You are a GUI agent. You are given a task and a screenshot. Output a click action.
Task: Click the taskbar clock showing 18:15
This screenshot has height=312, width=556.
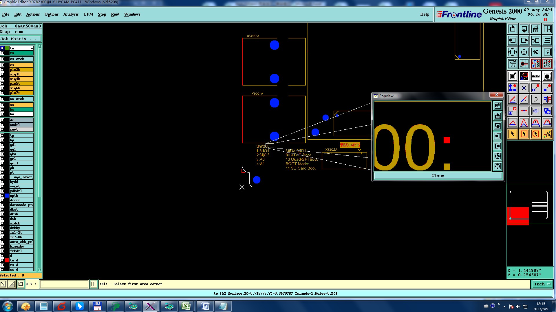click(x=540, y=306)
